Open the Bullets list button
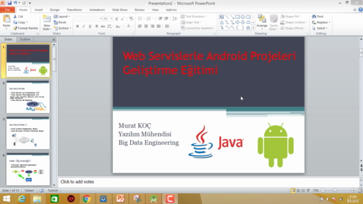The image size is (363, 204). (140, 19)
